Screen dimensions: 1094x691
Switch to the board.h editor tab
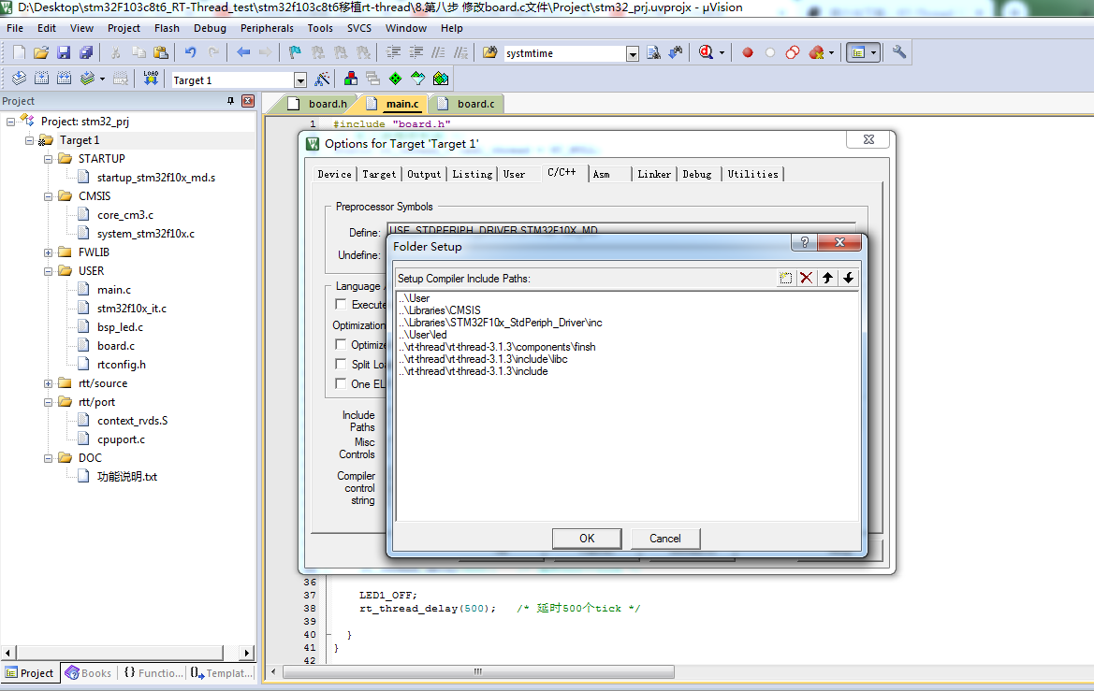[327, 104]
